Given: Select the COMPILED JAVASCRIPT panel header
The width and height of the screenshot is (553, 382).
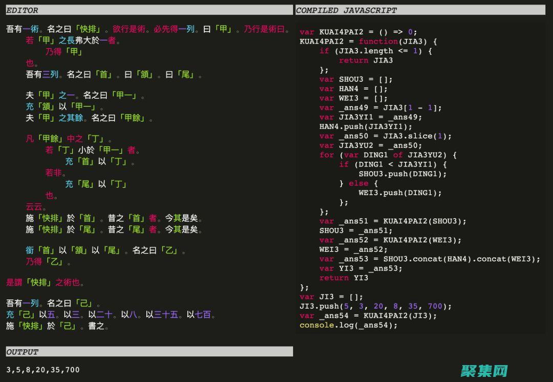Looking at the screenshot, I should click(x=420, y=10).
